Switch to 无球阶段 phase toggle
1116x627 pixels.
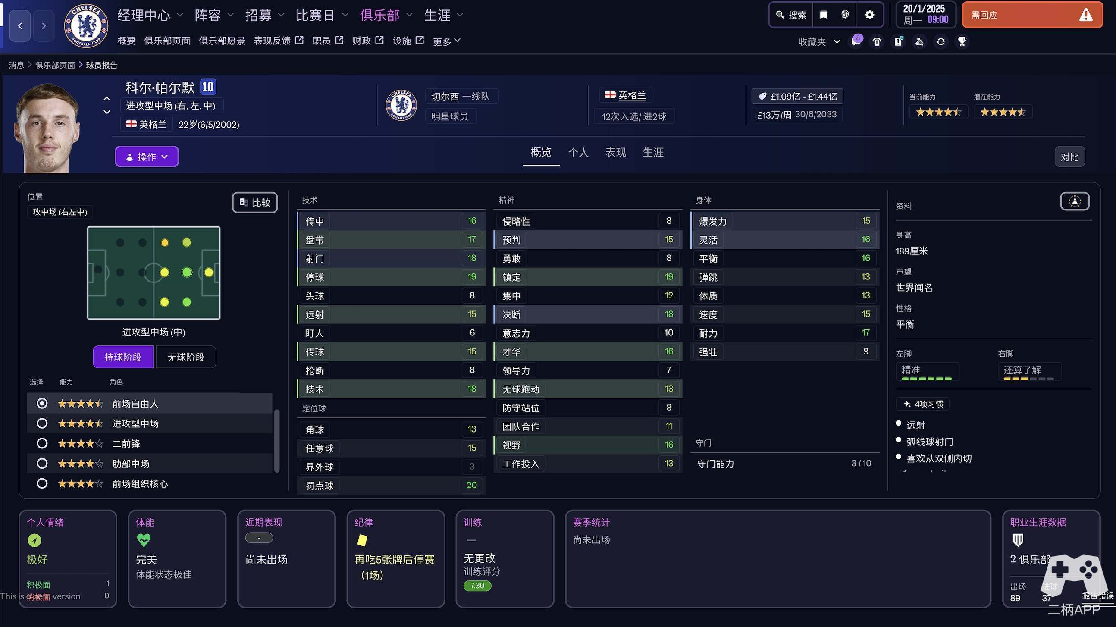[x=185, y=357]
